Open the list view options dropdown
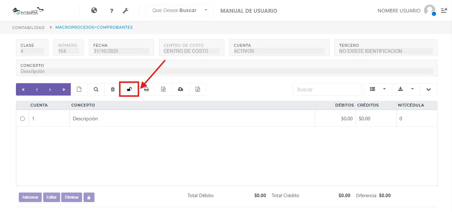The image size is (452, 212). click(x=377, y=89)
